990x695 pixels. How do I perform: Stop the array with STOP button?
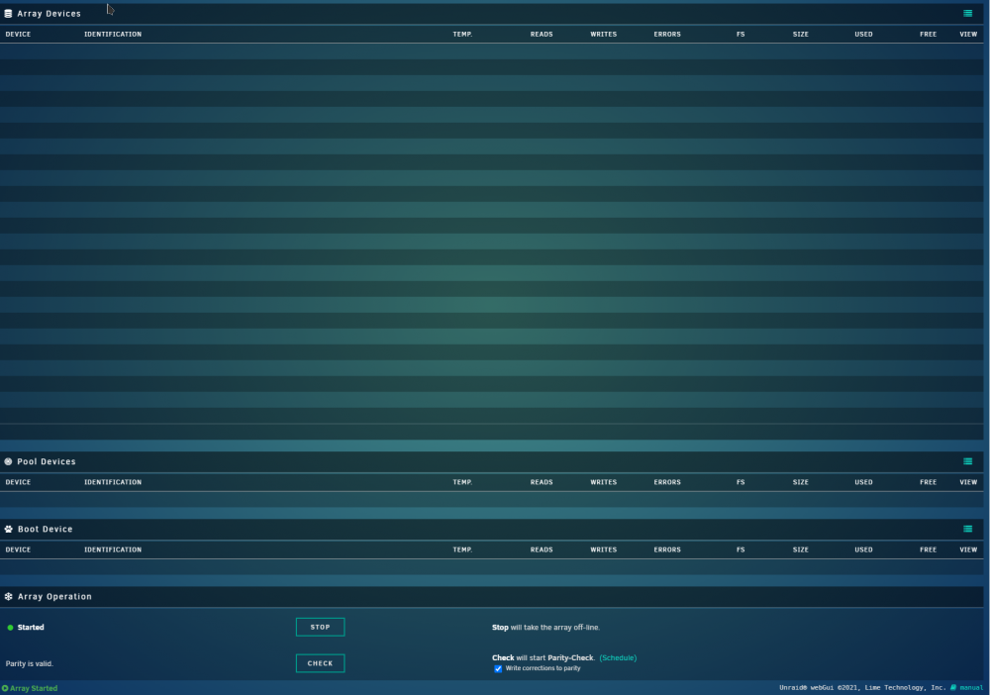[320, 627]
